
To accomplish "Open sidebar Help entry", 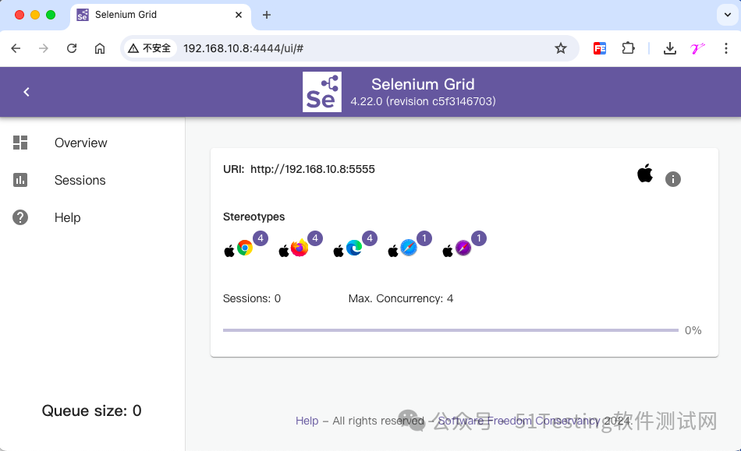I will (68, 217).
